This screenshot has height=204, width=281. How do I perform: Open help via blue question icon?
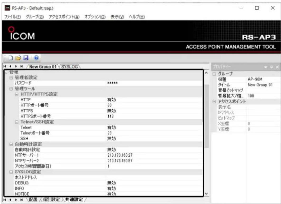coord(36,58)
